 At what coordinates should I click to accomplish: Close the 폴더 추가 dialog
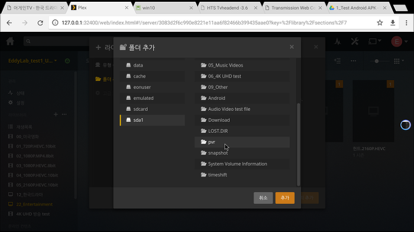coord(292,47)
